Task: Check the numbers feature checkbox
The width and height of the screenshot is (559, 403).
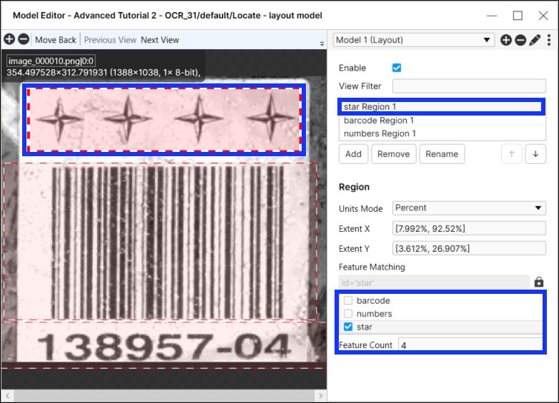Action: tap(348, 314)
